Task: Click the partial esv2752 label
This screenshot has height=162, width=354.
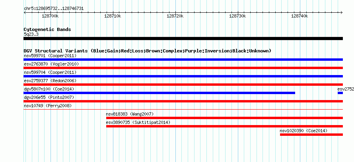Action: pyautogui.click(x=346, y=89)
